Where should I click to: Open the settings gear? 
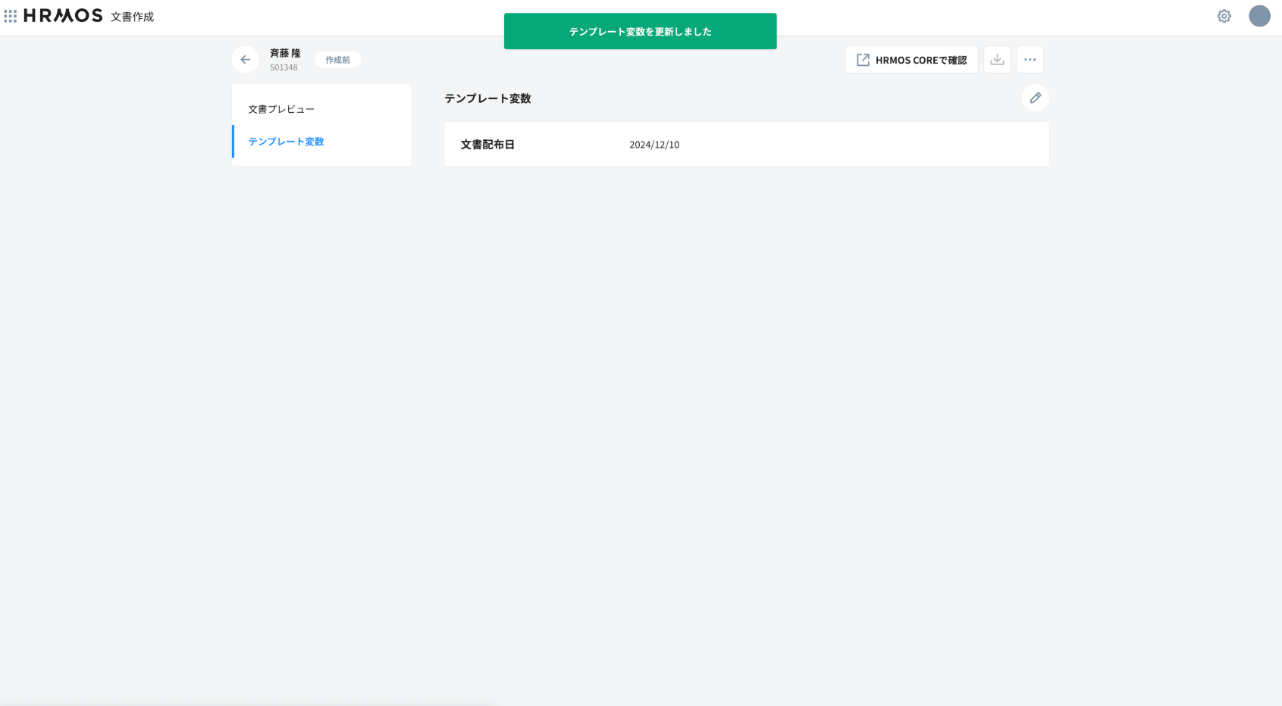click(x=1224, y=16)
